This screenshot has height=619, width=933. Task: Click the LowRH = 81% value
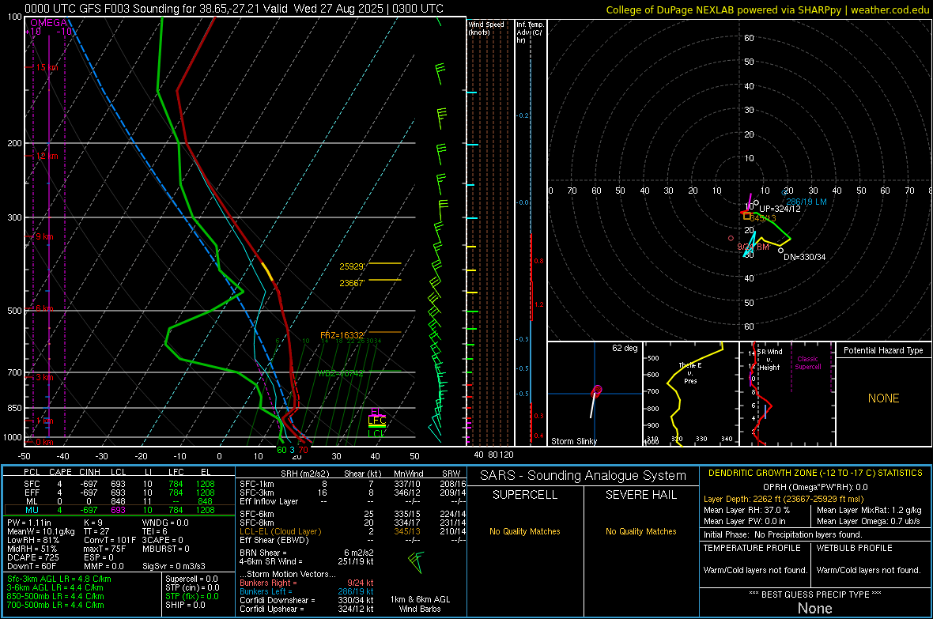pyautogui.click(x=33, y=541)
